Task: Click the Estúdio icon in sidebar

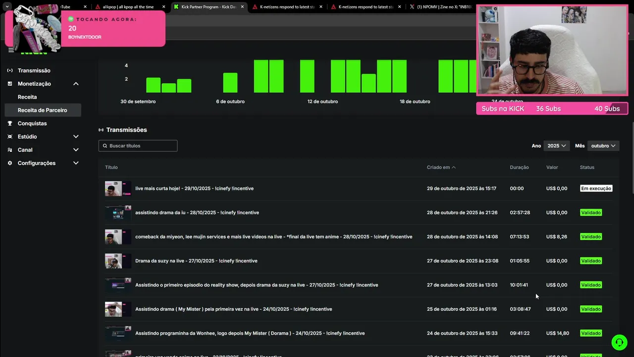Action: 10,136
